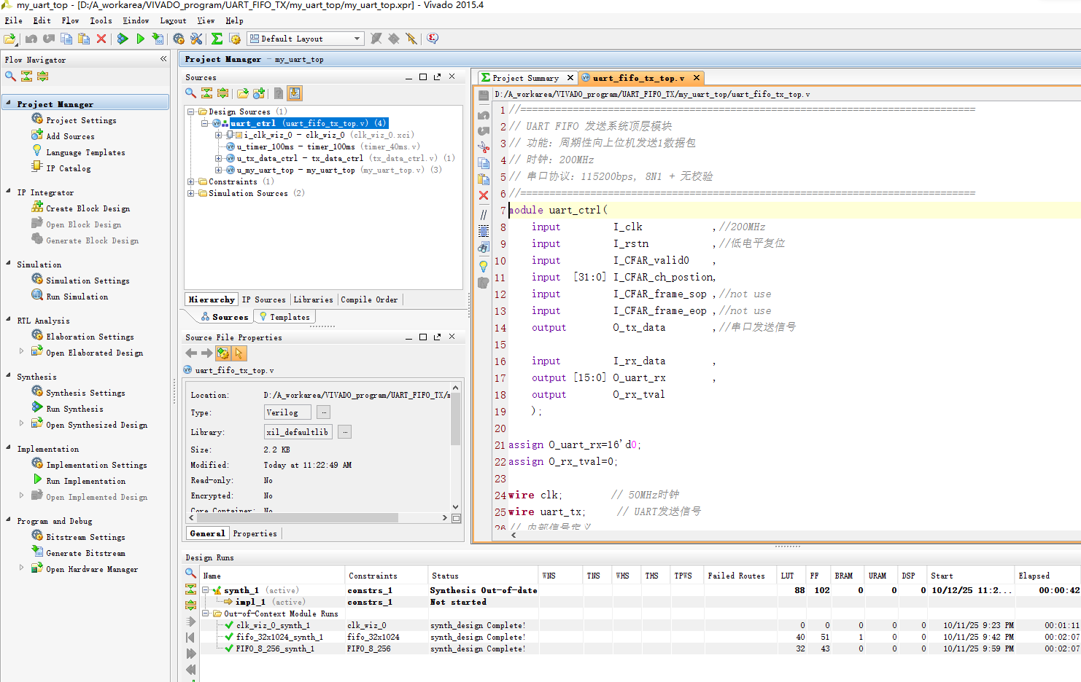
Task: Open the Default Layout dropdown
Action: pos(305,39)
